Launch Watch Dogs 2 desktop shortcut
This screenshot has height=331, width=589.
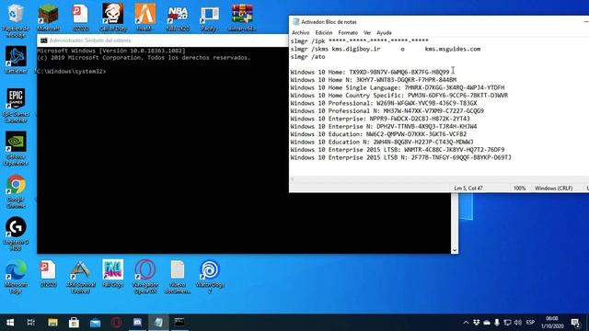[210, 276]
